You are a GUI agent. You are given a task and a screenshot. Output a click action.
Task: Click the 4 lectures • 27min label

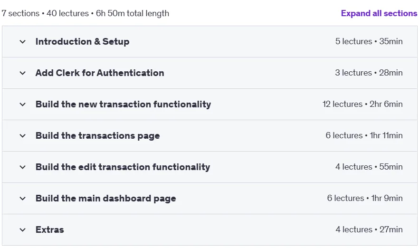pyautogui.click(x=369, y=229)
